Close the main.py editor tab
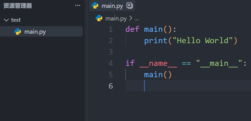Image resolution: width=251 pixels, height=121 pixels. pyautogui.click(x=129, y=6)
